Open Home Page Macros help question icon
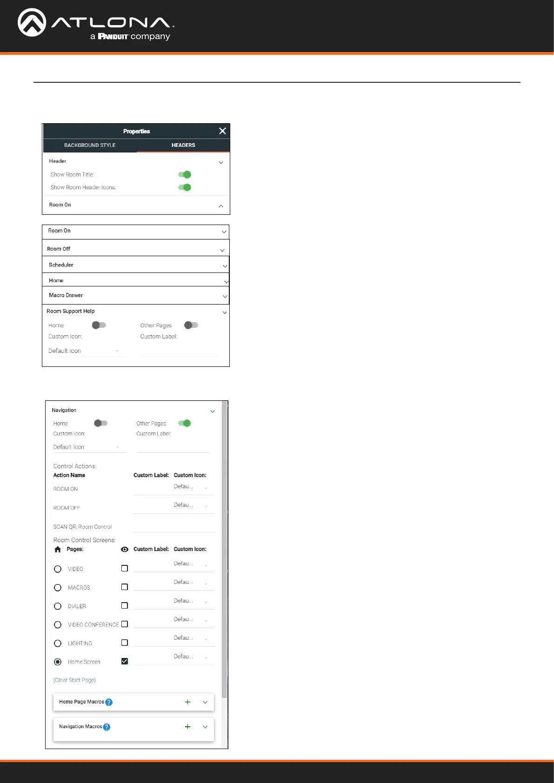The image size is (554, 783). click(x=109, y=703)
